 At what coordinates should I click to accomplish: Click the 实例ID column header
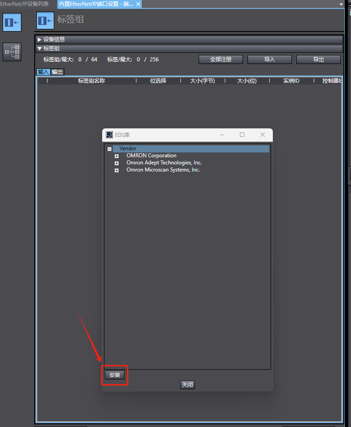click(291, 80)
